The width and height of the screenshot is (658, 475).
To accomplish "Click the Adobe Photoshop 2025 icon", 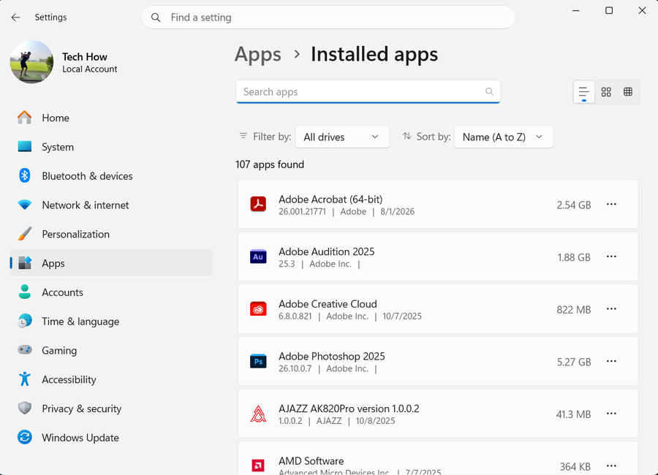I will pos(258,361).
